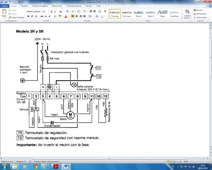Click the center text alignment icon
The width and height of the screenshot is (212, 170).
pos(77,16)
